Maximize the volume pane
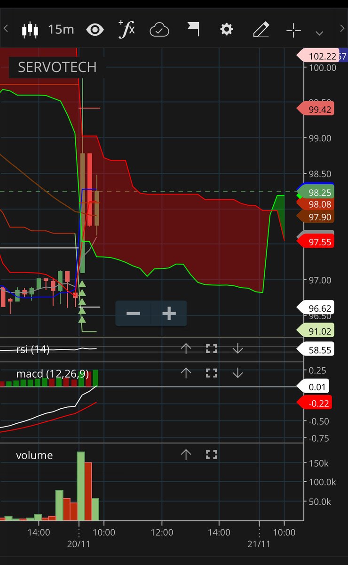This screenshot has width=348, height=565. click(212, 454)
